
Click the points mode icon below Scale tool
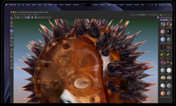pyautogui.click(x=12, y=42)
